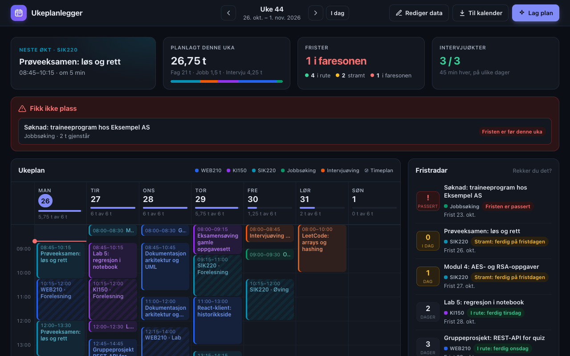Select the Saturday 31 day header
This screenshot has width=570, height=356.
point(322,203)
